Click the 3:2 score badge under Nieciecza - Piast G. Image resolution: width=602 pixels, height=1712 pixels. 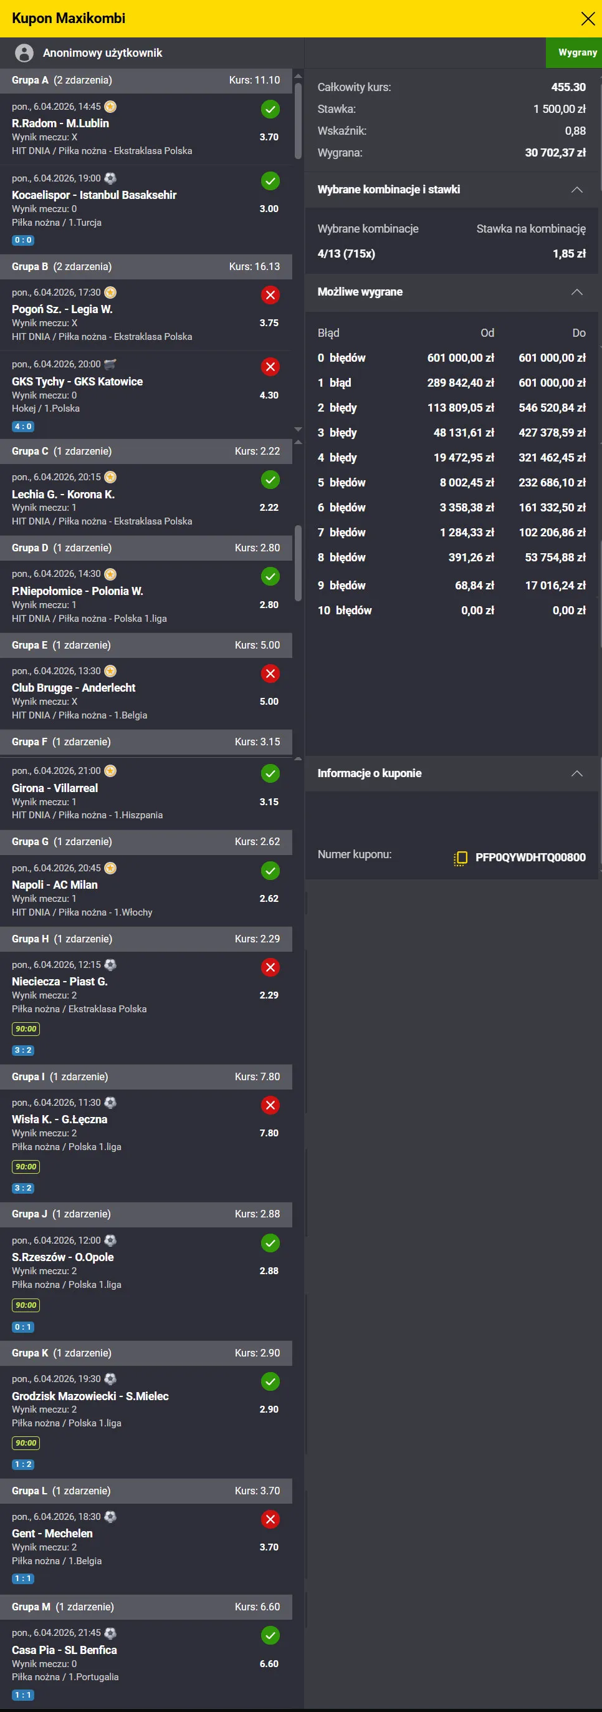(x=23, y=1051)
